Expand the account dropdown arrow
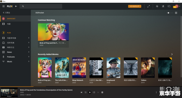The height and width of the screenshot is (98, 182). [x=179, y=6]
